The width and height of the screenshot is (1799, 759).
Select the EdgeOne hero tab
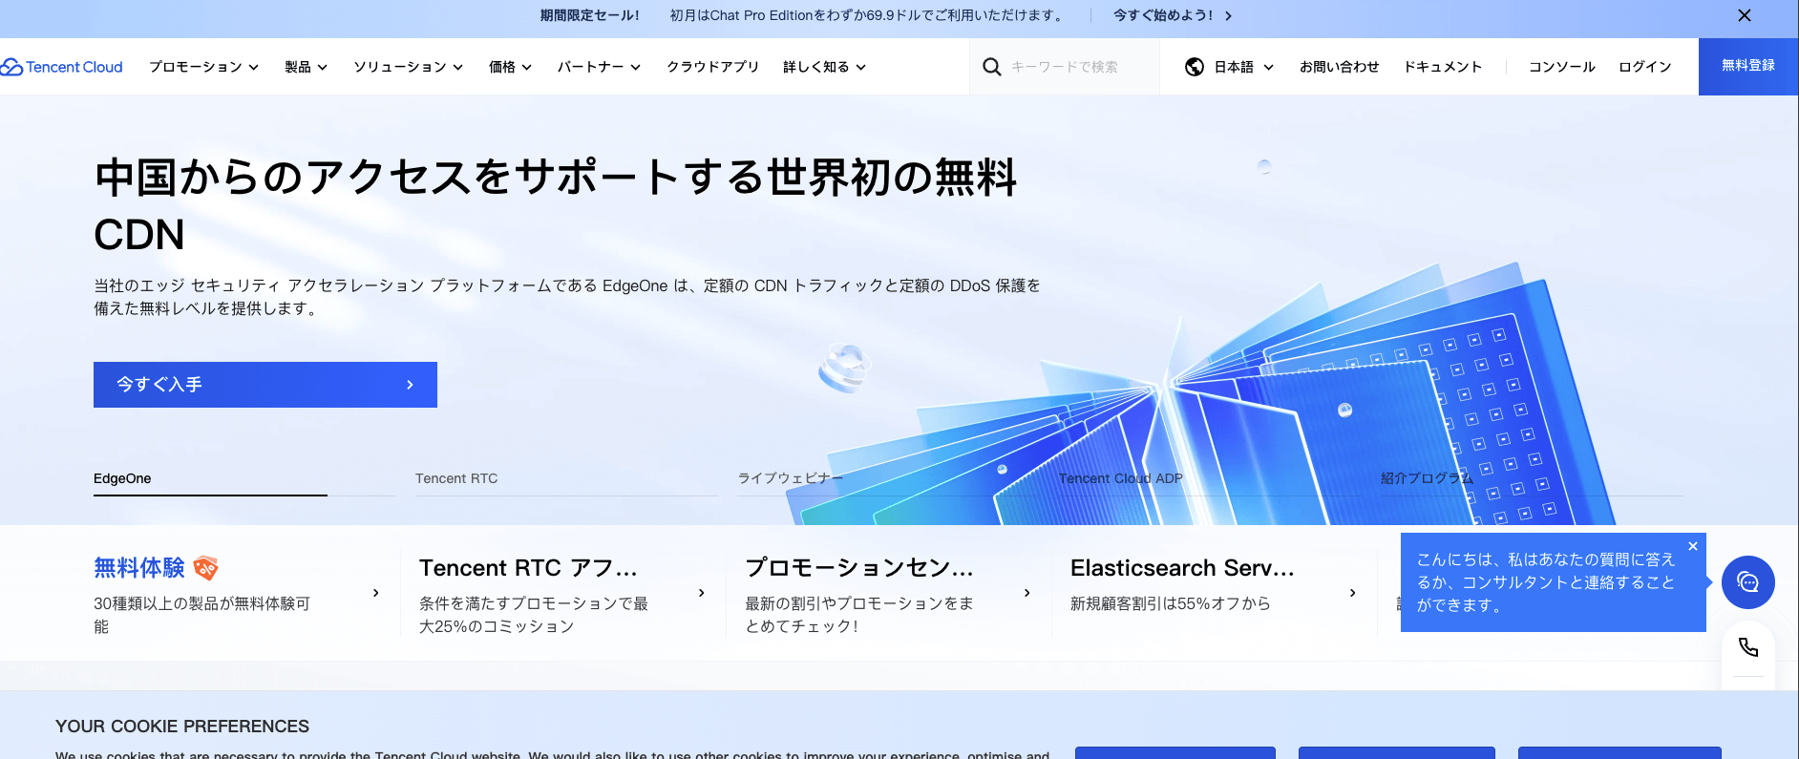[122, 478]
